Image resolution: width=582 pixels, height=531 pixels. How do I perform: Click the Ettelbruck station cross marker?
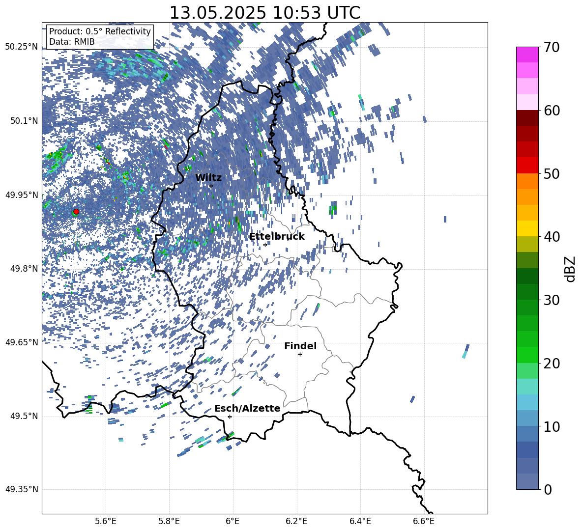pos(265,245)
